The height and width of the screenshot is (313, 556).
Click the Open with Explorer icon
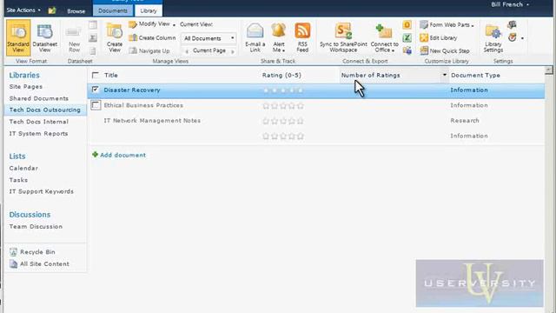(407, 50)
